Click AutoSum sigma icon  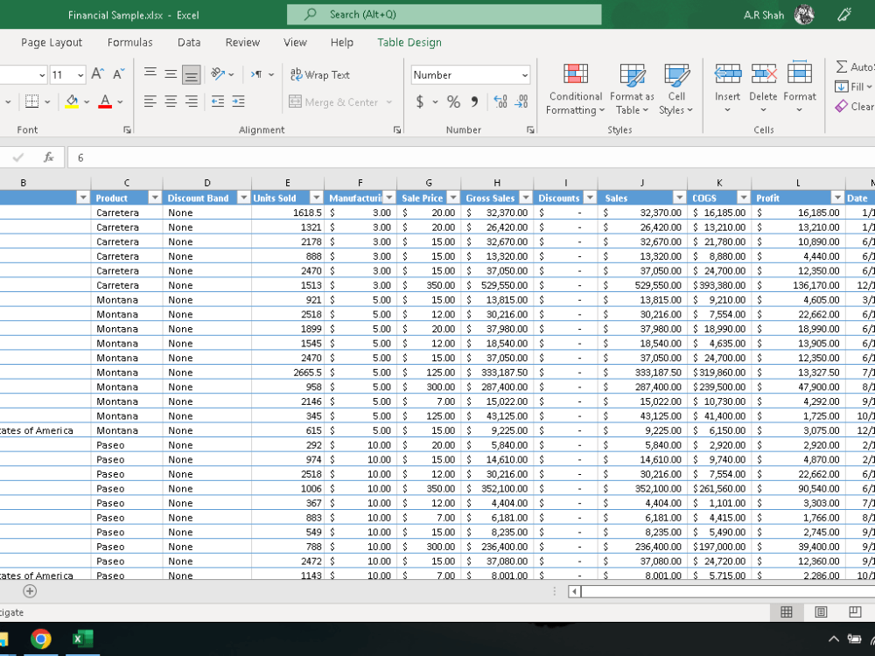842,67
